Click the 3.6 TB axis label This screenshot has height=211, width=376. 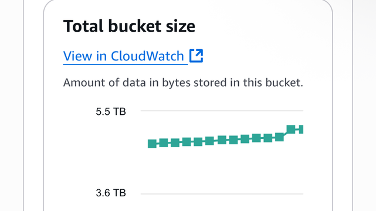[111, 193]
